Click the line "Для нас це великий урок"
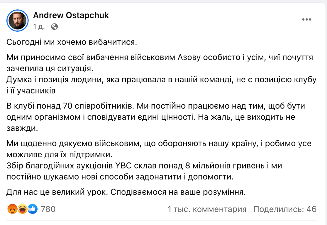The width and height of the screenshot is (327, 225). click(x=126, y=192)
